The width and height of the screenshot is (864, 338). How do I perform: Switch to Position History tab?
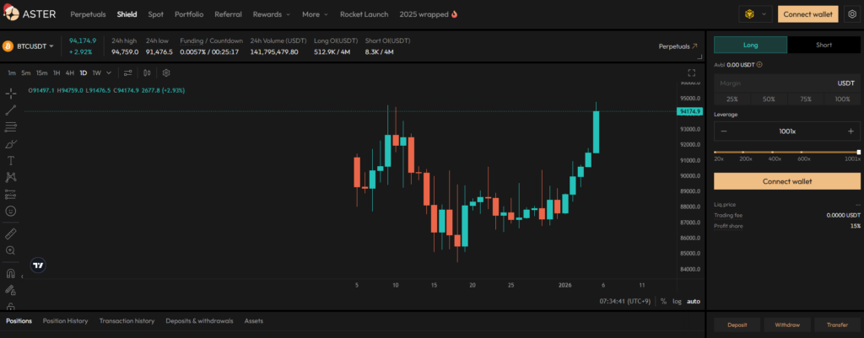[65, 321]
